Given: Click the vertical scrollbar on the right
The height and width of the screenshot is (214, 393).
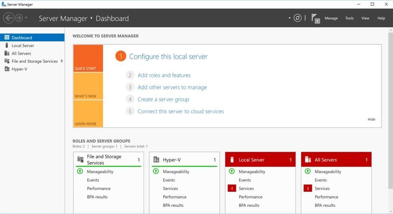Looking at the screenshot, I should click(390, 110).
